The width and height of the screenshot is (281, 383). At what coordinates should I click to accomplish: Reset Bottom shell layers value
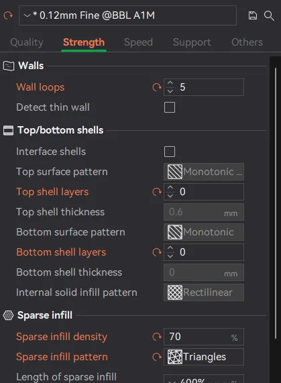click(x=157, y=252)
